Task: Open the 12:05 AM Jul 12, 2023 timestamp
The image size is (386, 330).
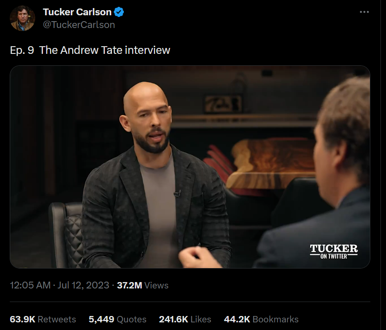Action: tap(59, 285)
